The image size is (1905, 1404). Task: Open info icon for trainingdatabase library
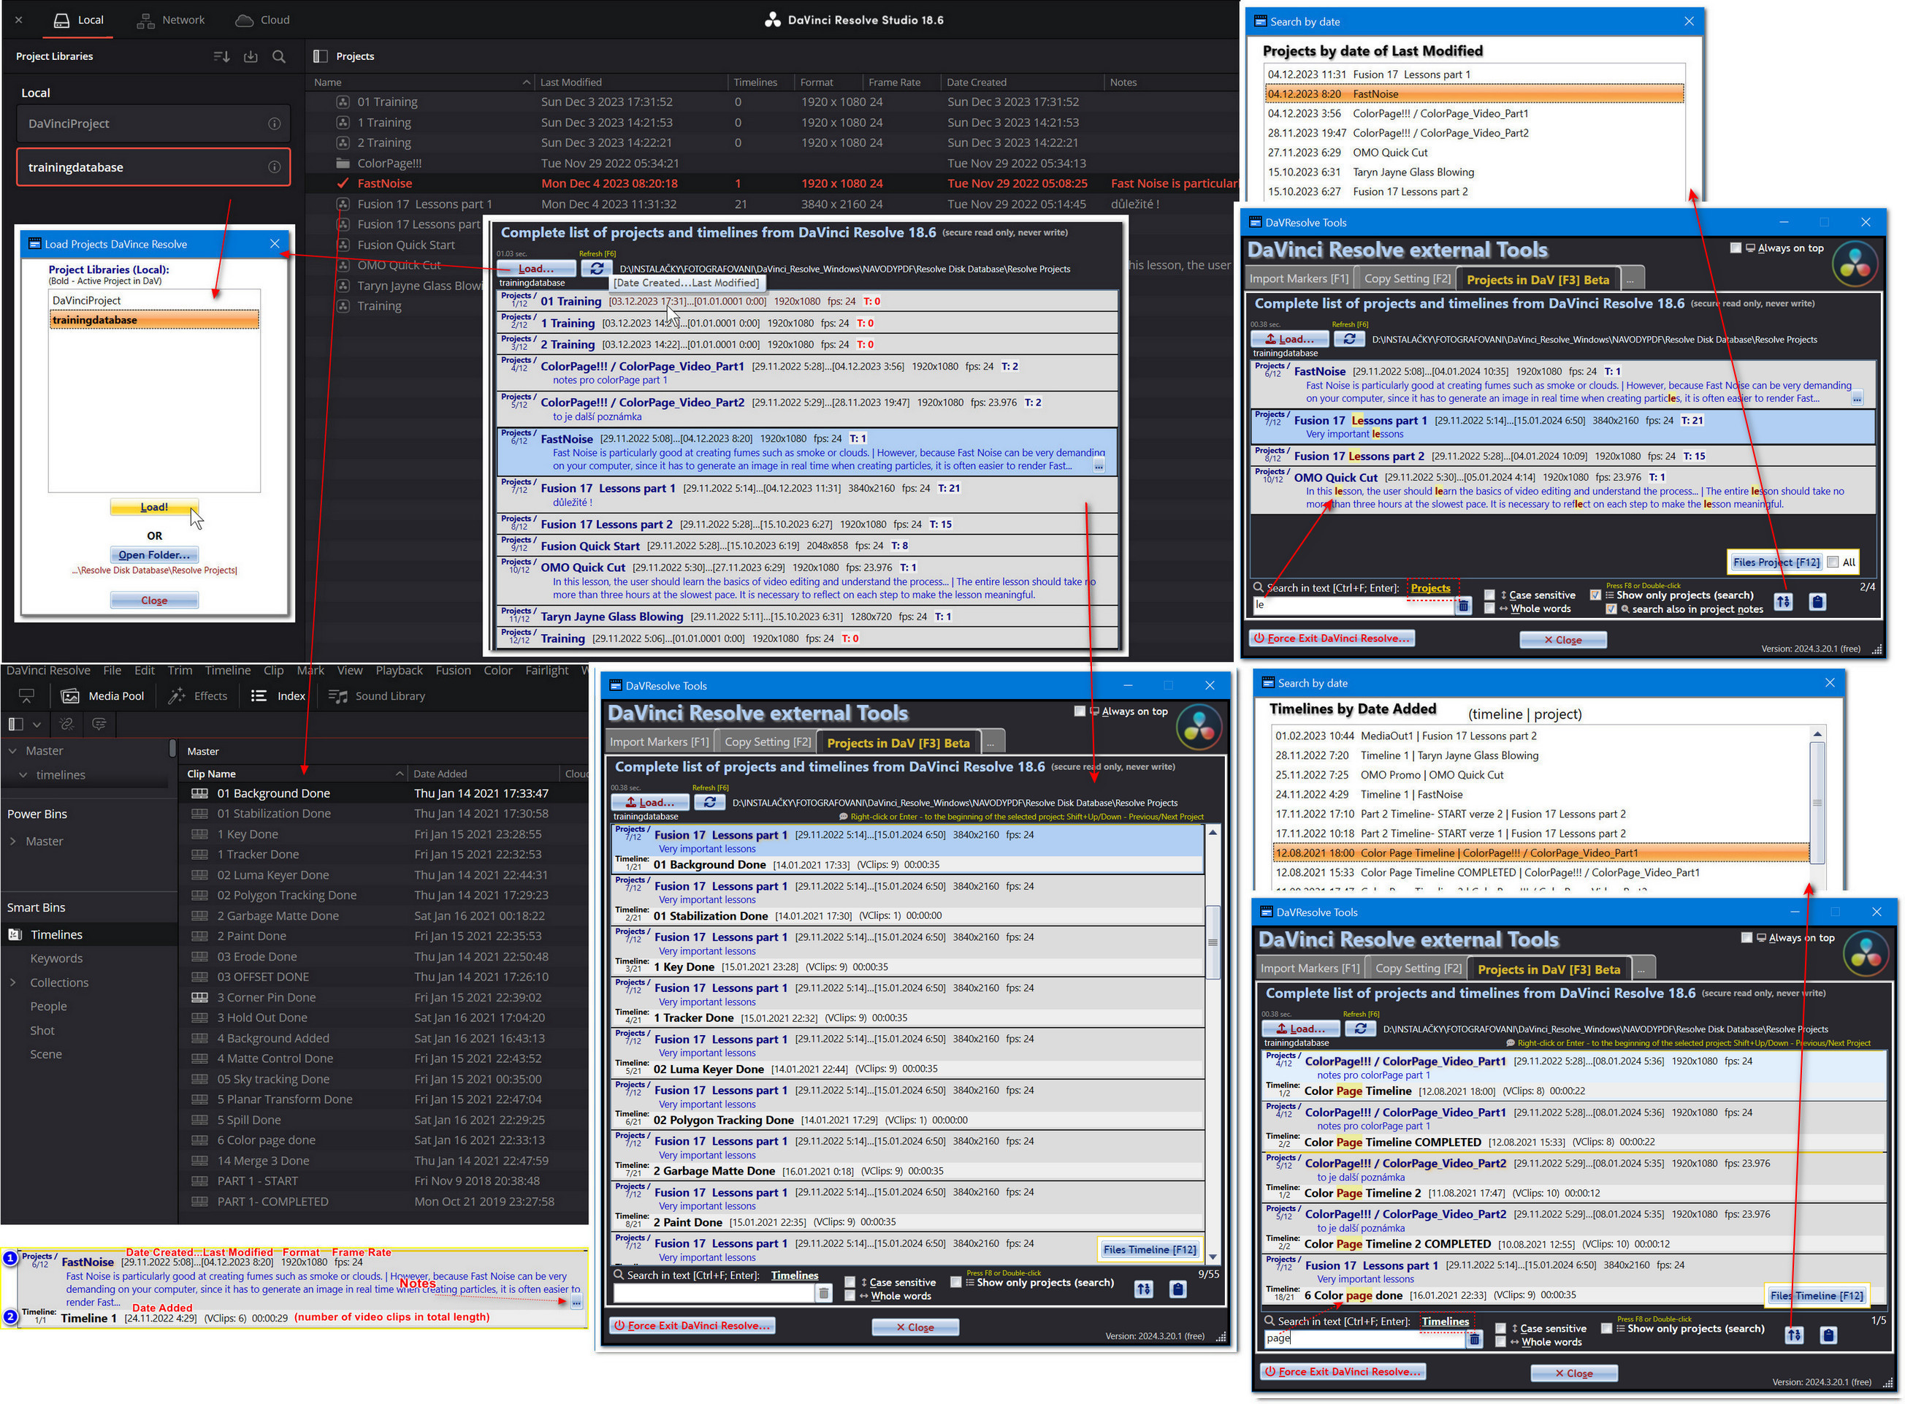275,167
